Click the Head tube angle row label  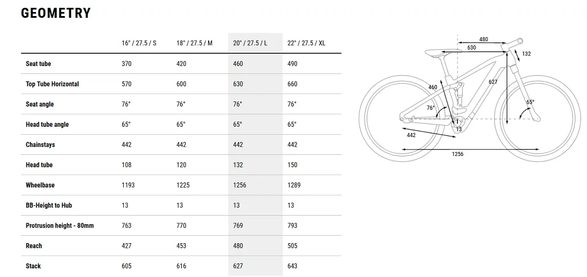47,124
